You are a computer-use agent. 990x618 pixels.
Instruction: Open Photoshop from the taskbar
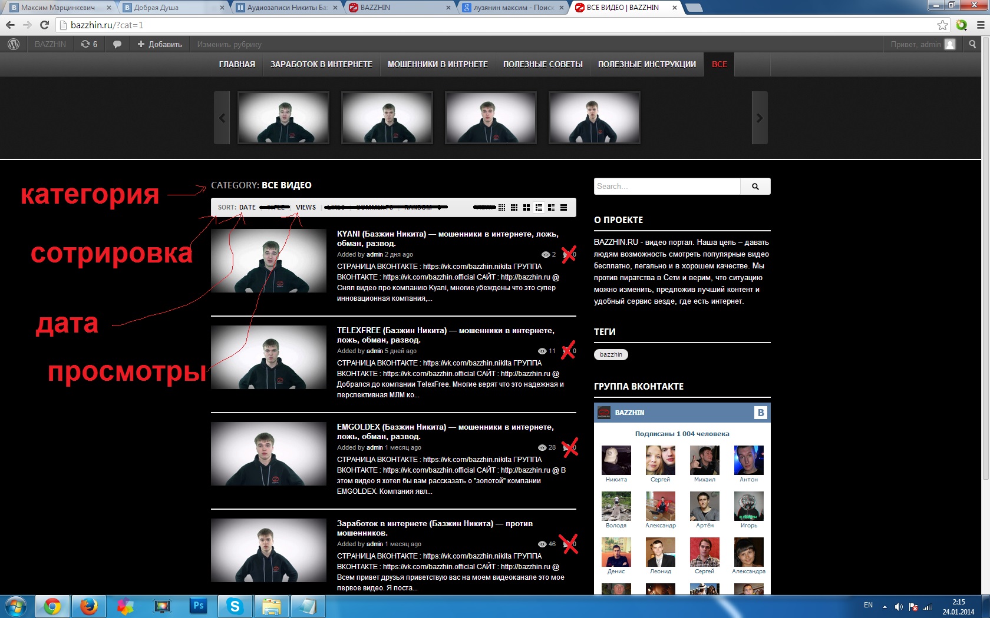click(x=199, y=606)
